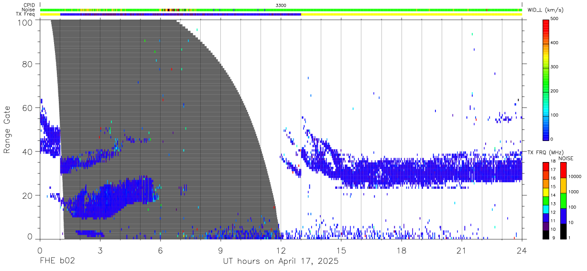Click the '500' label on velocity scale
This screenshot has width=587, height=271.
pyautogui.click(x=554, y=19)
